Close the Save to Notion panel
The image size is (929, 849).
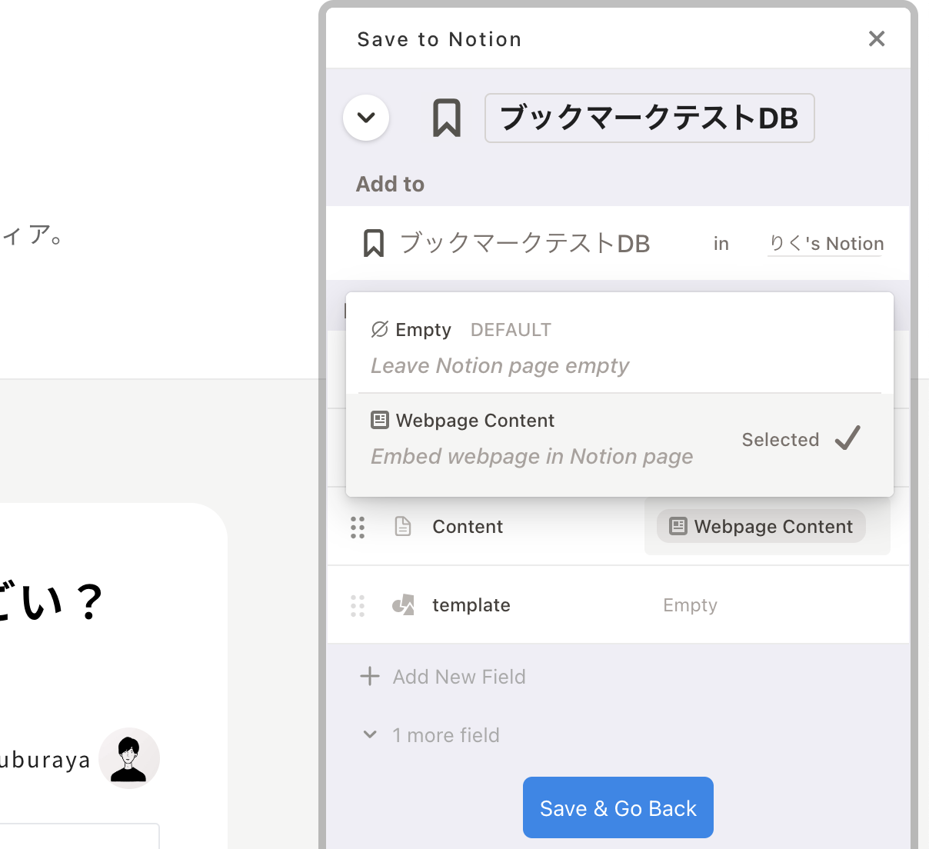pyautogui.click(x=876, y=38)
